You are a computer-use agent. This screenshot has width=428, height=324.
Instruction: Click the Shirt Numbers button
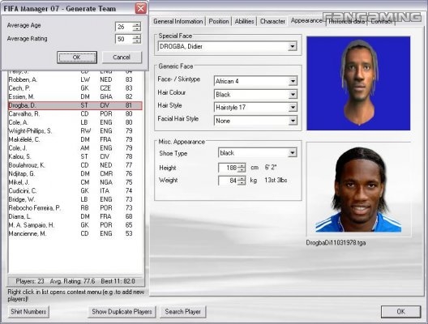pyautogui.click(x=28, y=312)
